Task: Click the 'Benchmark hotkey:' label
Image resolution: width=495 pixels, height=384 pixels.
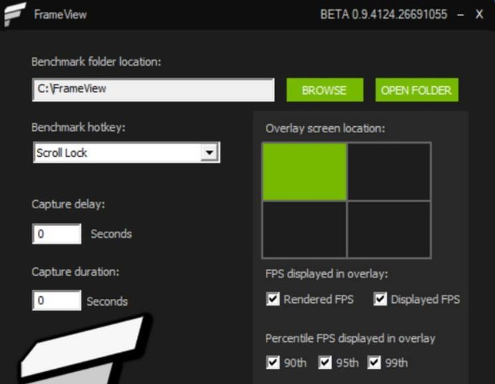Action: coord(78,128)
